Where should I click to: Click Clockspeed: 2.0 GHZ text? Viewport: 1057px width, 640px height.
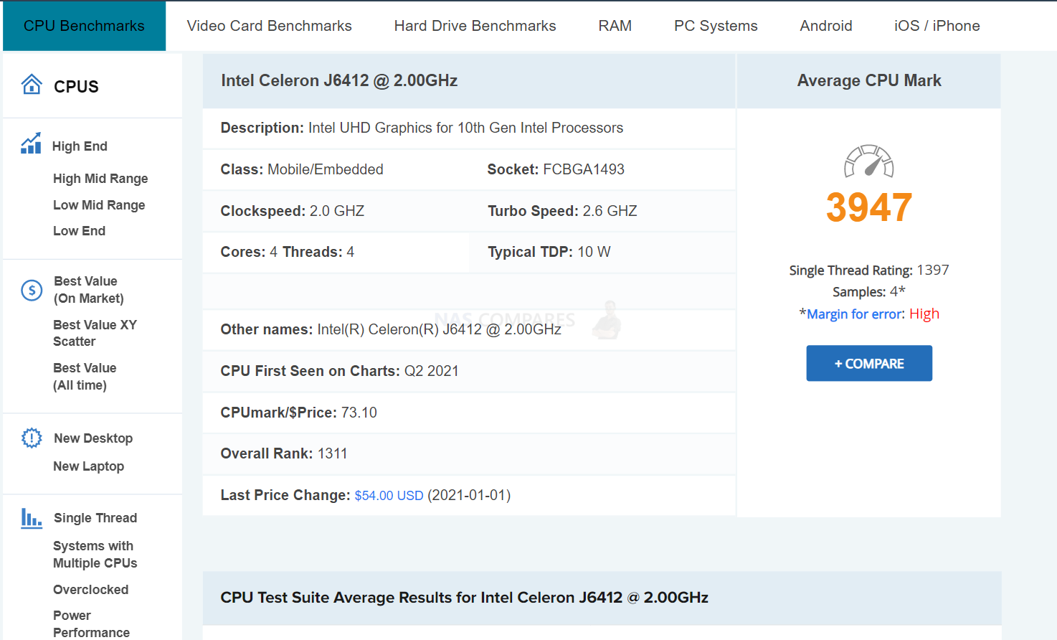(x=293, y=211)
